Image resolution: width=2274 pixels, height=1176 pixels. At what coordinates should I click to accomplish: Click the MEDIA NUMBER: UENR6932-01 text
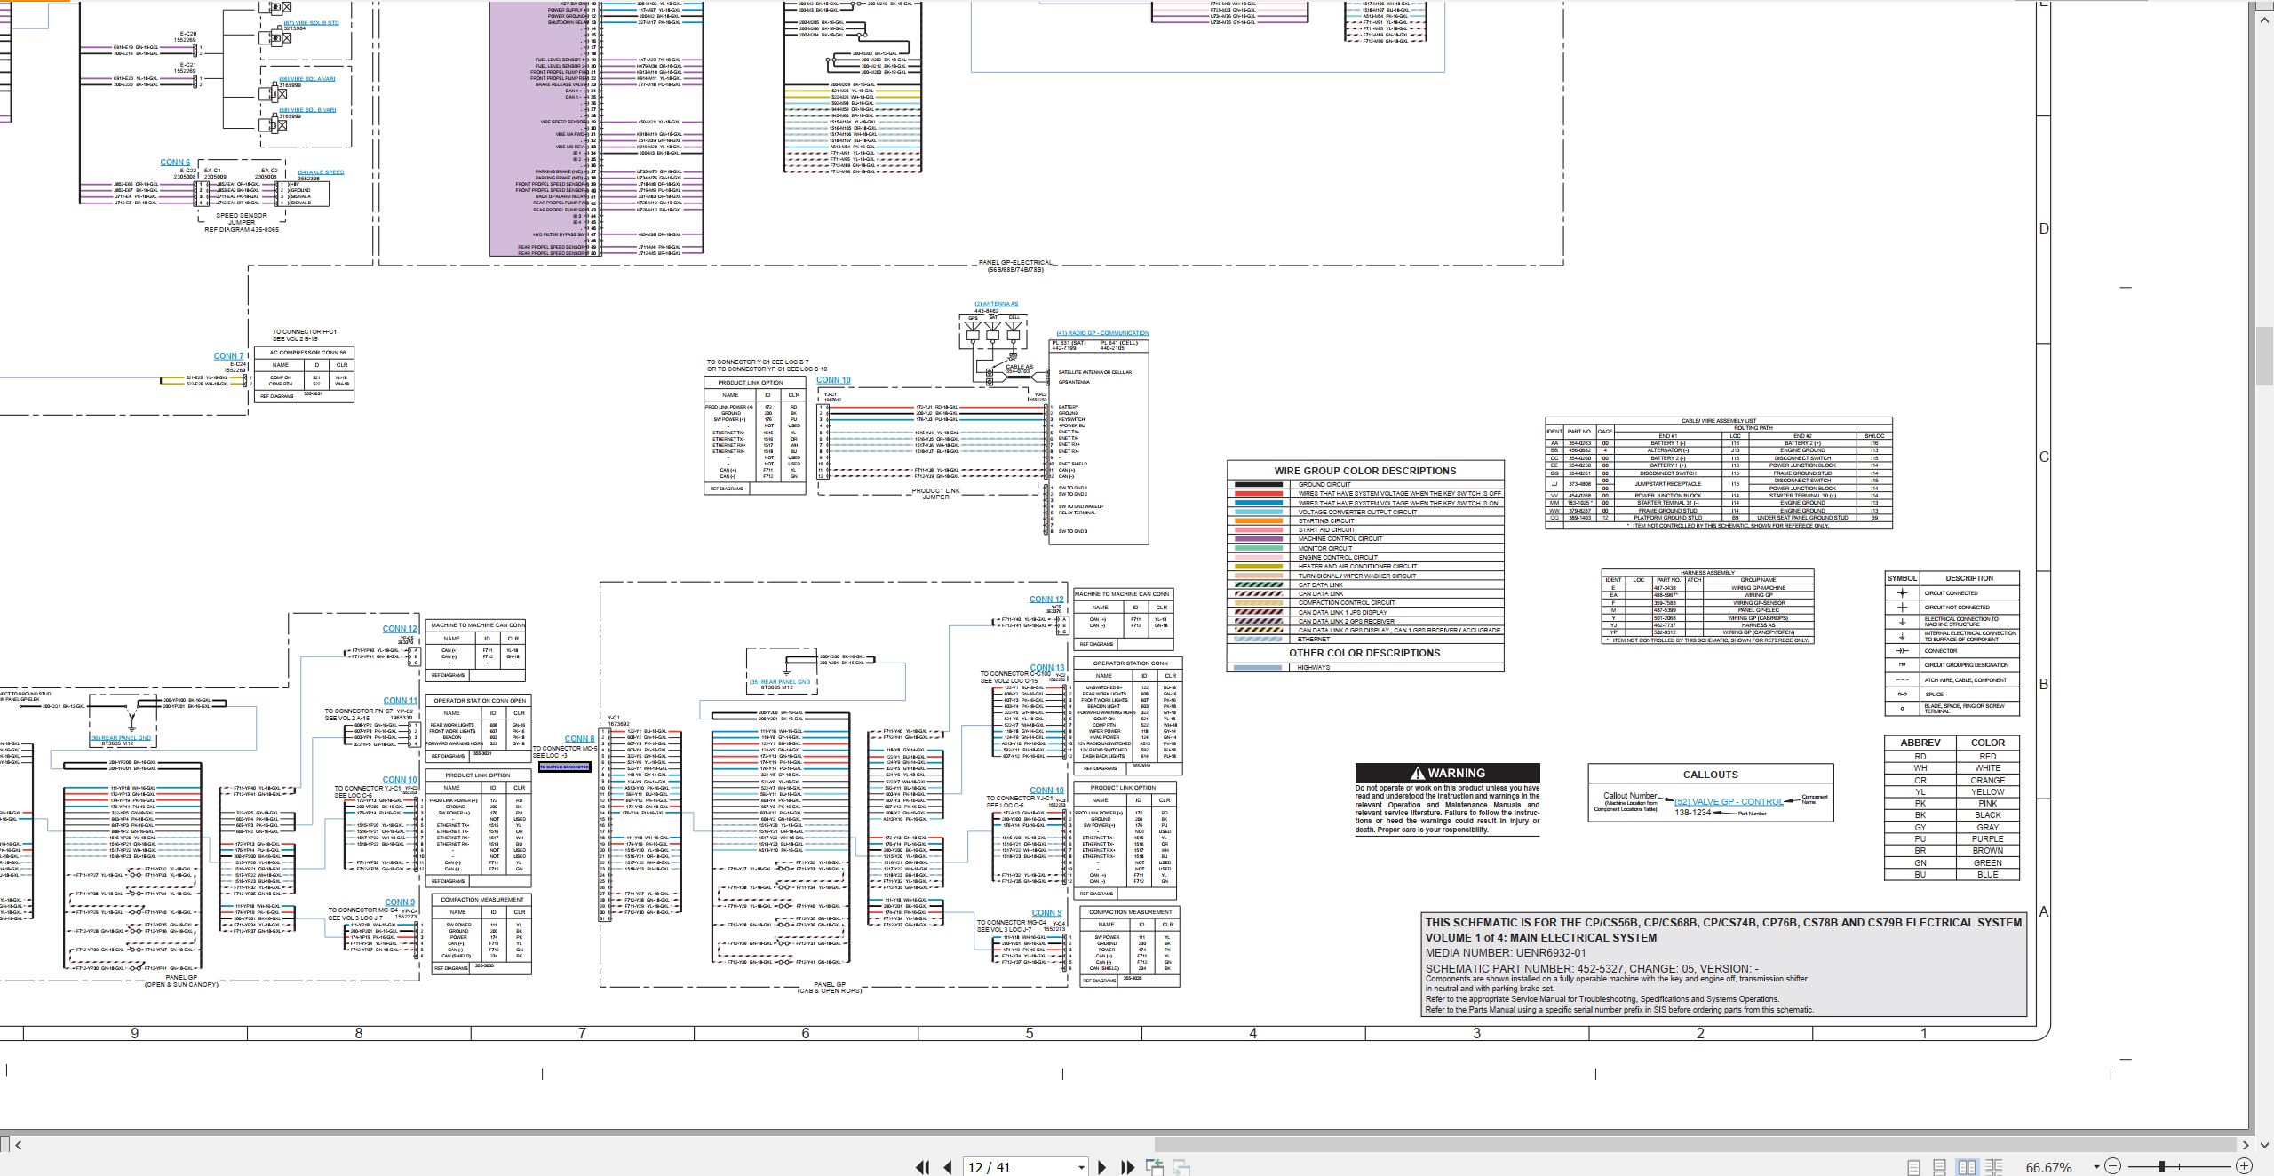point(1506,952)
